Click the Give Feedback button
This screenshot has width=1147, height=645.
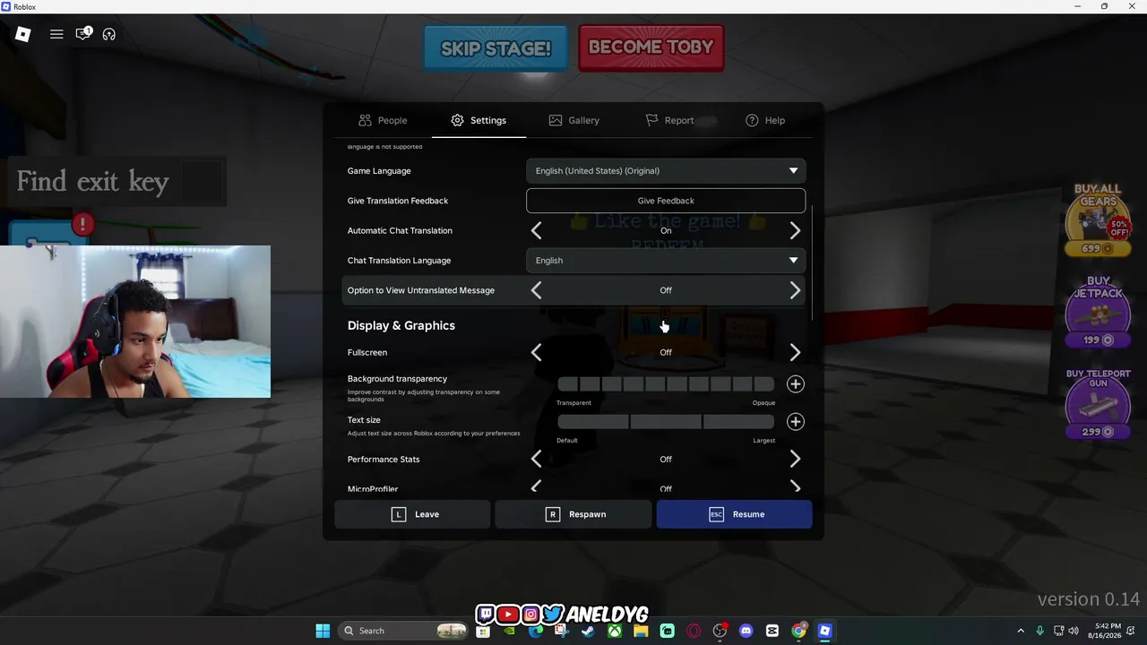click(666, 201)
